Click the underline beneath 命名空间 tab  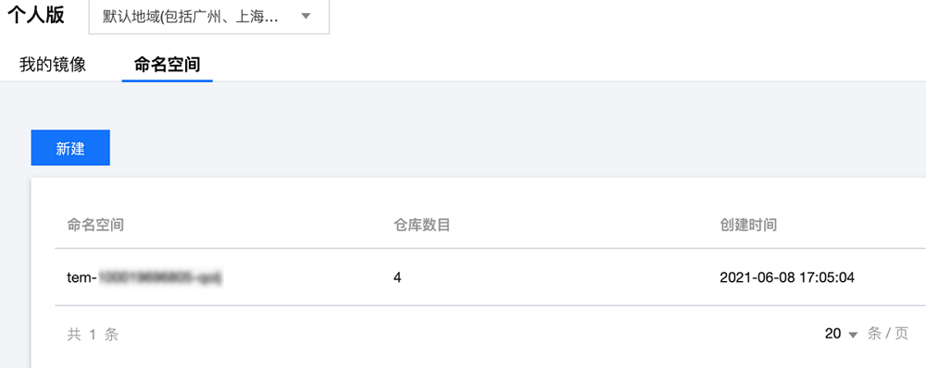coord(167,80)
